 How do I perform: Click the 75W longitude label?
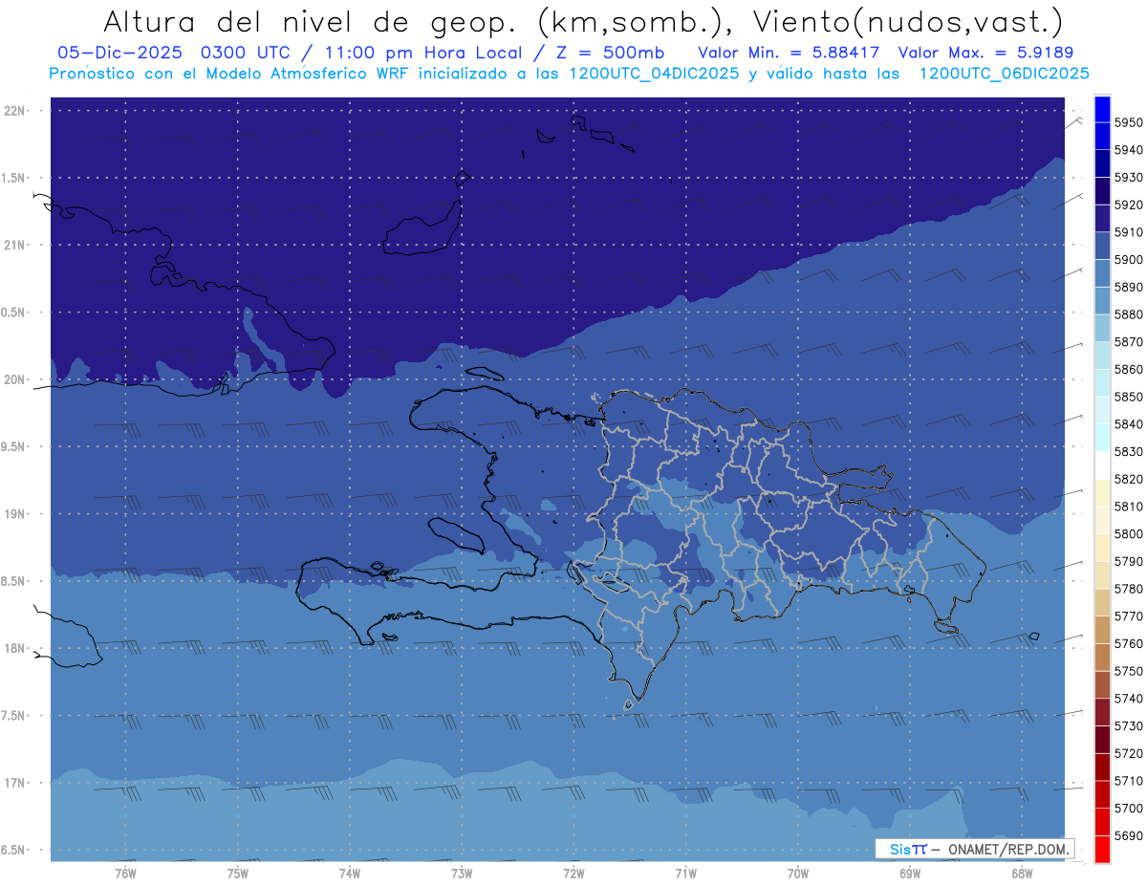pyautogui.click(x=237, y=874)
